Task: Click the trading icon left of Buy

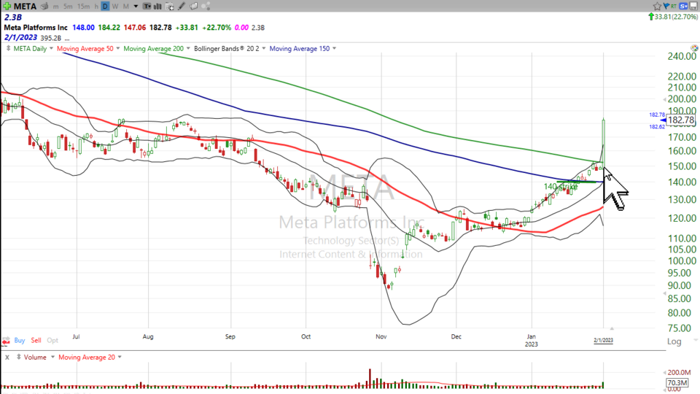Action: 5,341
